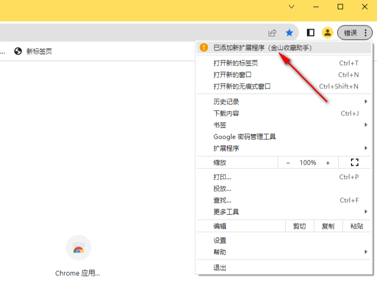Click the fullscreen zoom icon
Screen dimensions: 377x287
(x=355, y=163)
